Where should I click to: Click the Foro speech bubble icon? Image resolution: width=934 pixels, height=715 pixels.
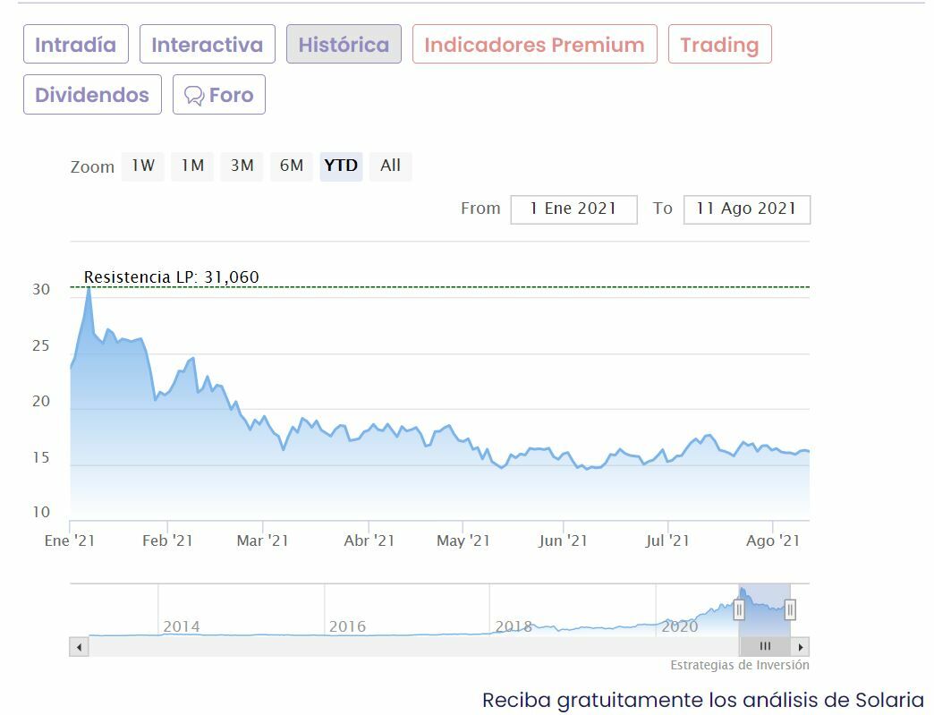pos(193,96)
